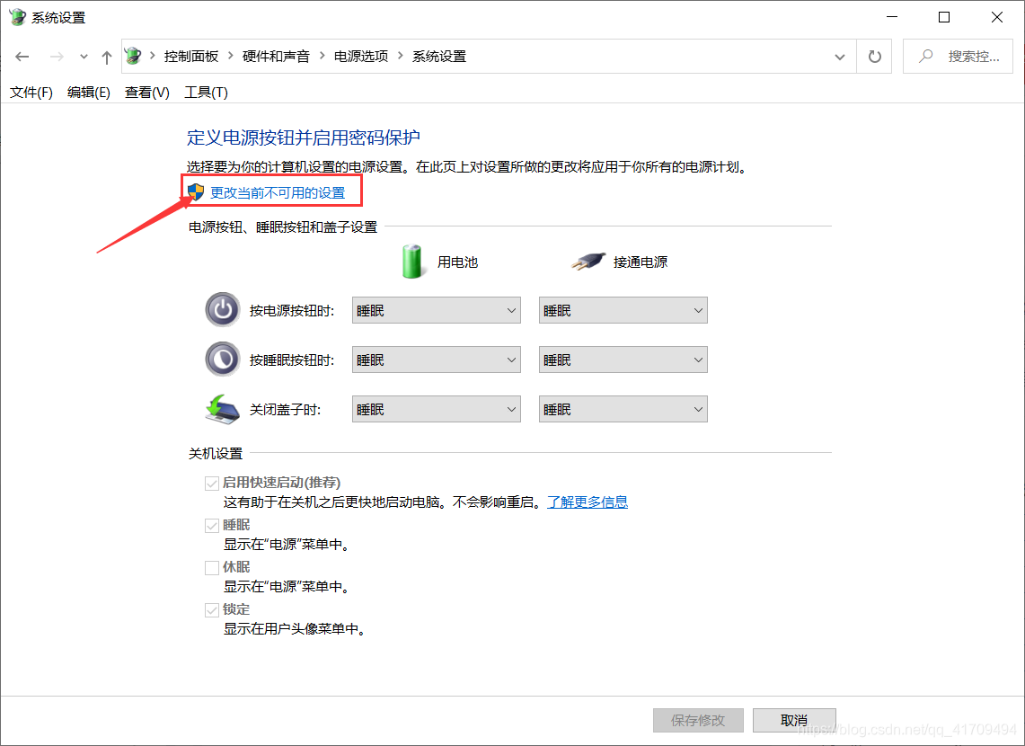The height and width of the screenshot is (746, 1025).
Task: Click the 用电池 column header text
Action: 457,262
